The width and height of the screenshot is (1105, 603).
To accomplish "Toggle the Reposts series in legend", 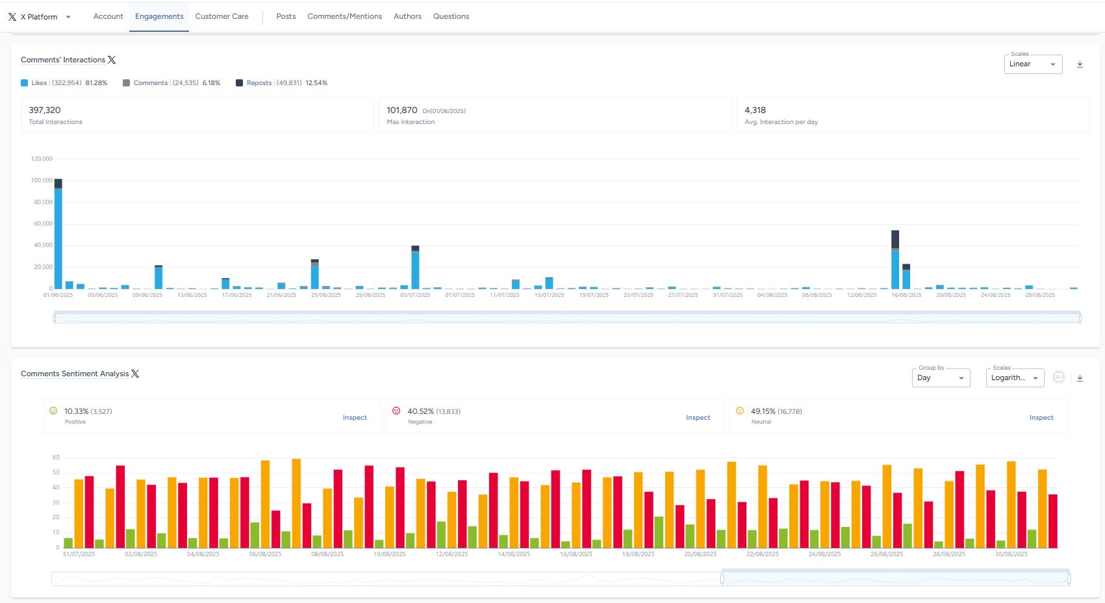I will tap(281, 83).
